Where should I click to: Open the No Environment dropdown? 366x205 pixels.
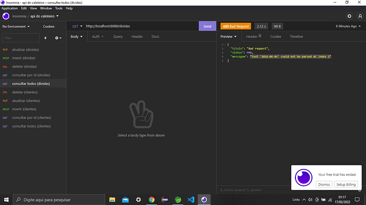(x=16, y=26)
